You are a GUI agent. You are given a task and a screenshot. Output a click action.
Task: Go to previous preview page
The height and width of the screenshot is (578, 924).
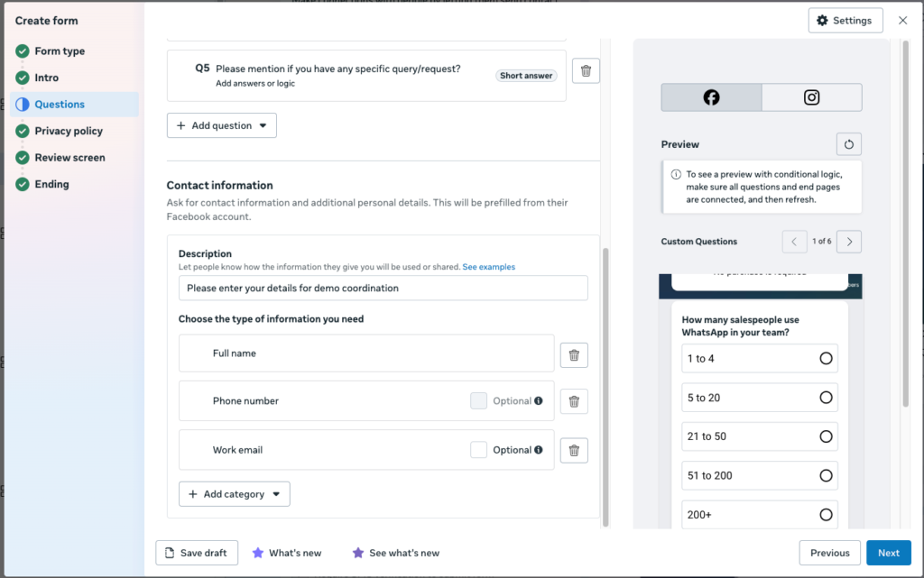tap(794, 242)
